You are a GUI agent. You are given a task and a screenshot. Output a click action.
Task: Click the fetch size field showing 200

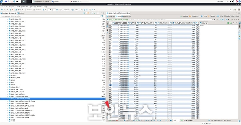point(176,121)
